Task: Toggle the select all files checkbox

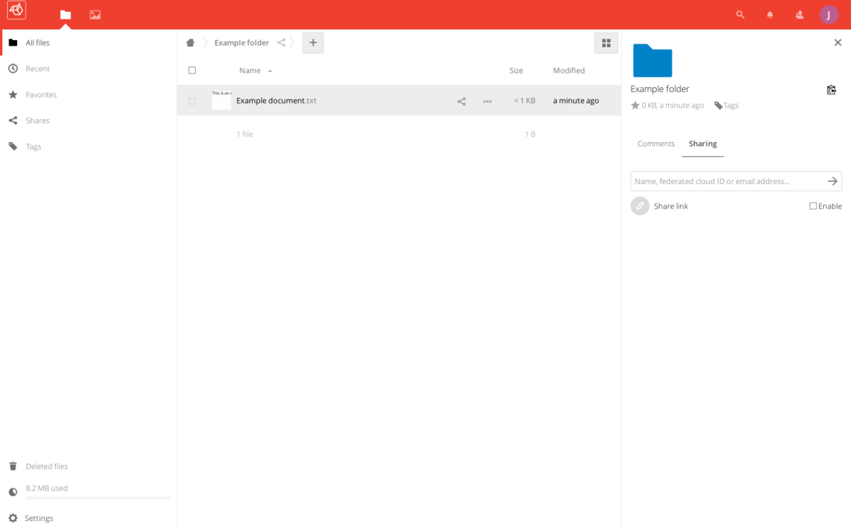Action: coord(192,70)
